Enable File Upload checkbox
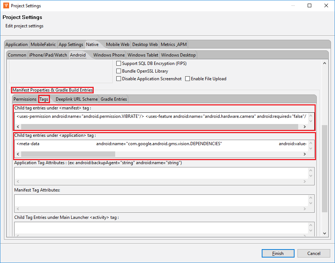Viewport: 335px width, 263px height. click(187, 79)
